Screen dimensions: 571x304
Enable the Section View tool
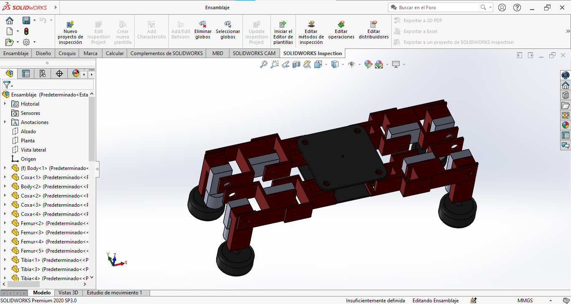pyautogui.click(x=296, y=64)
